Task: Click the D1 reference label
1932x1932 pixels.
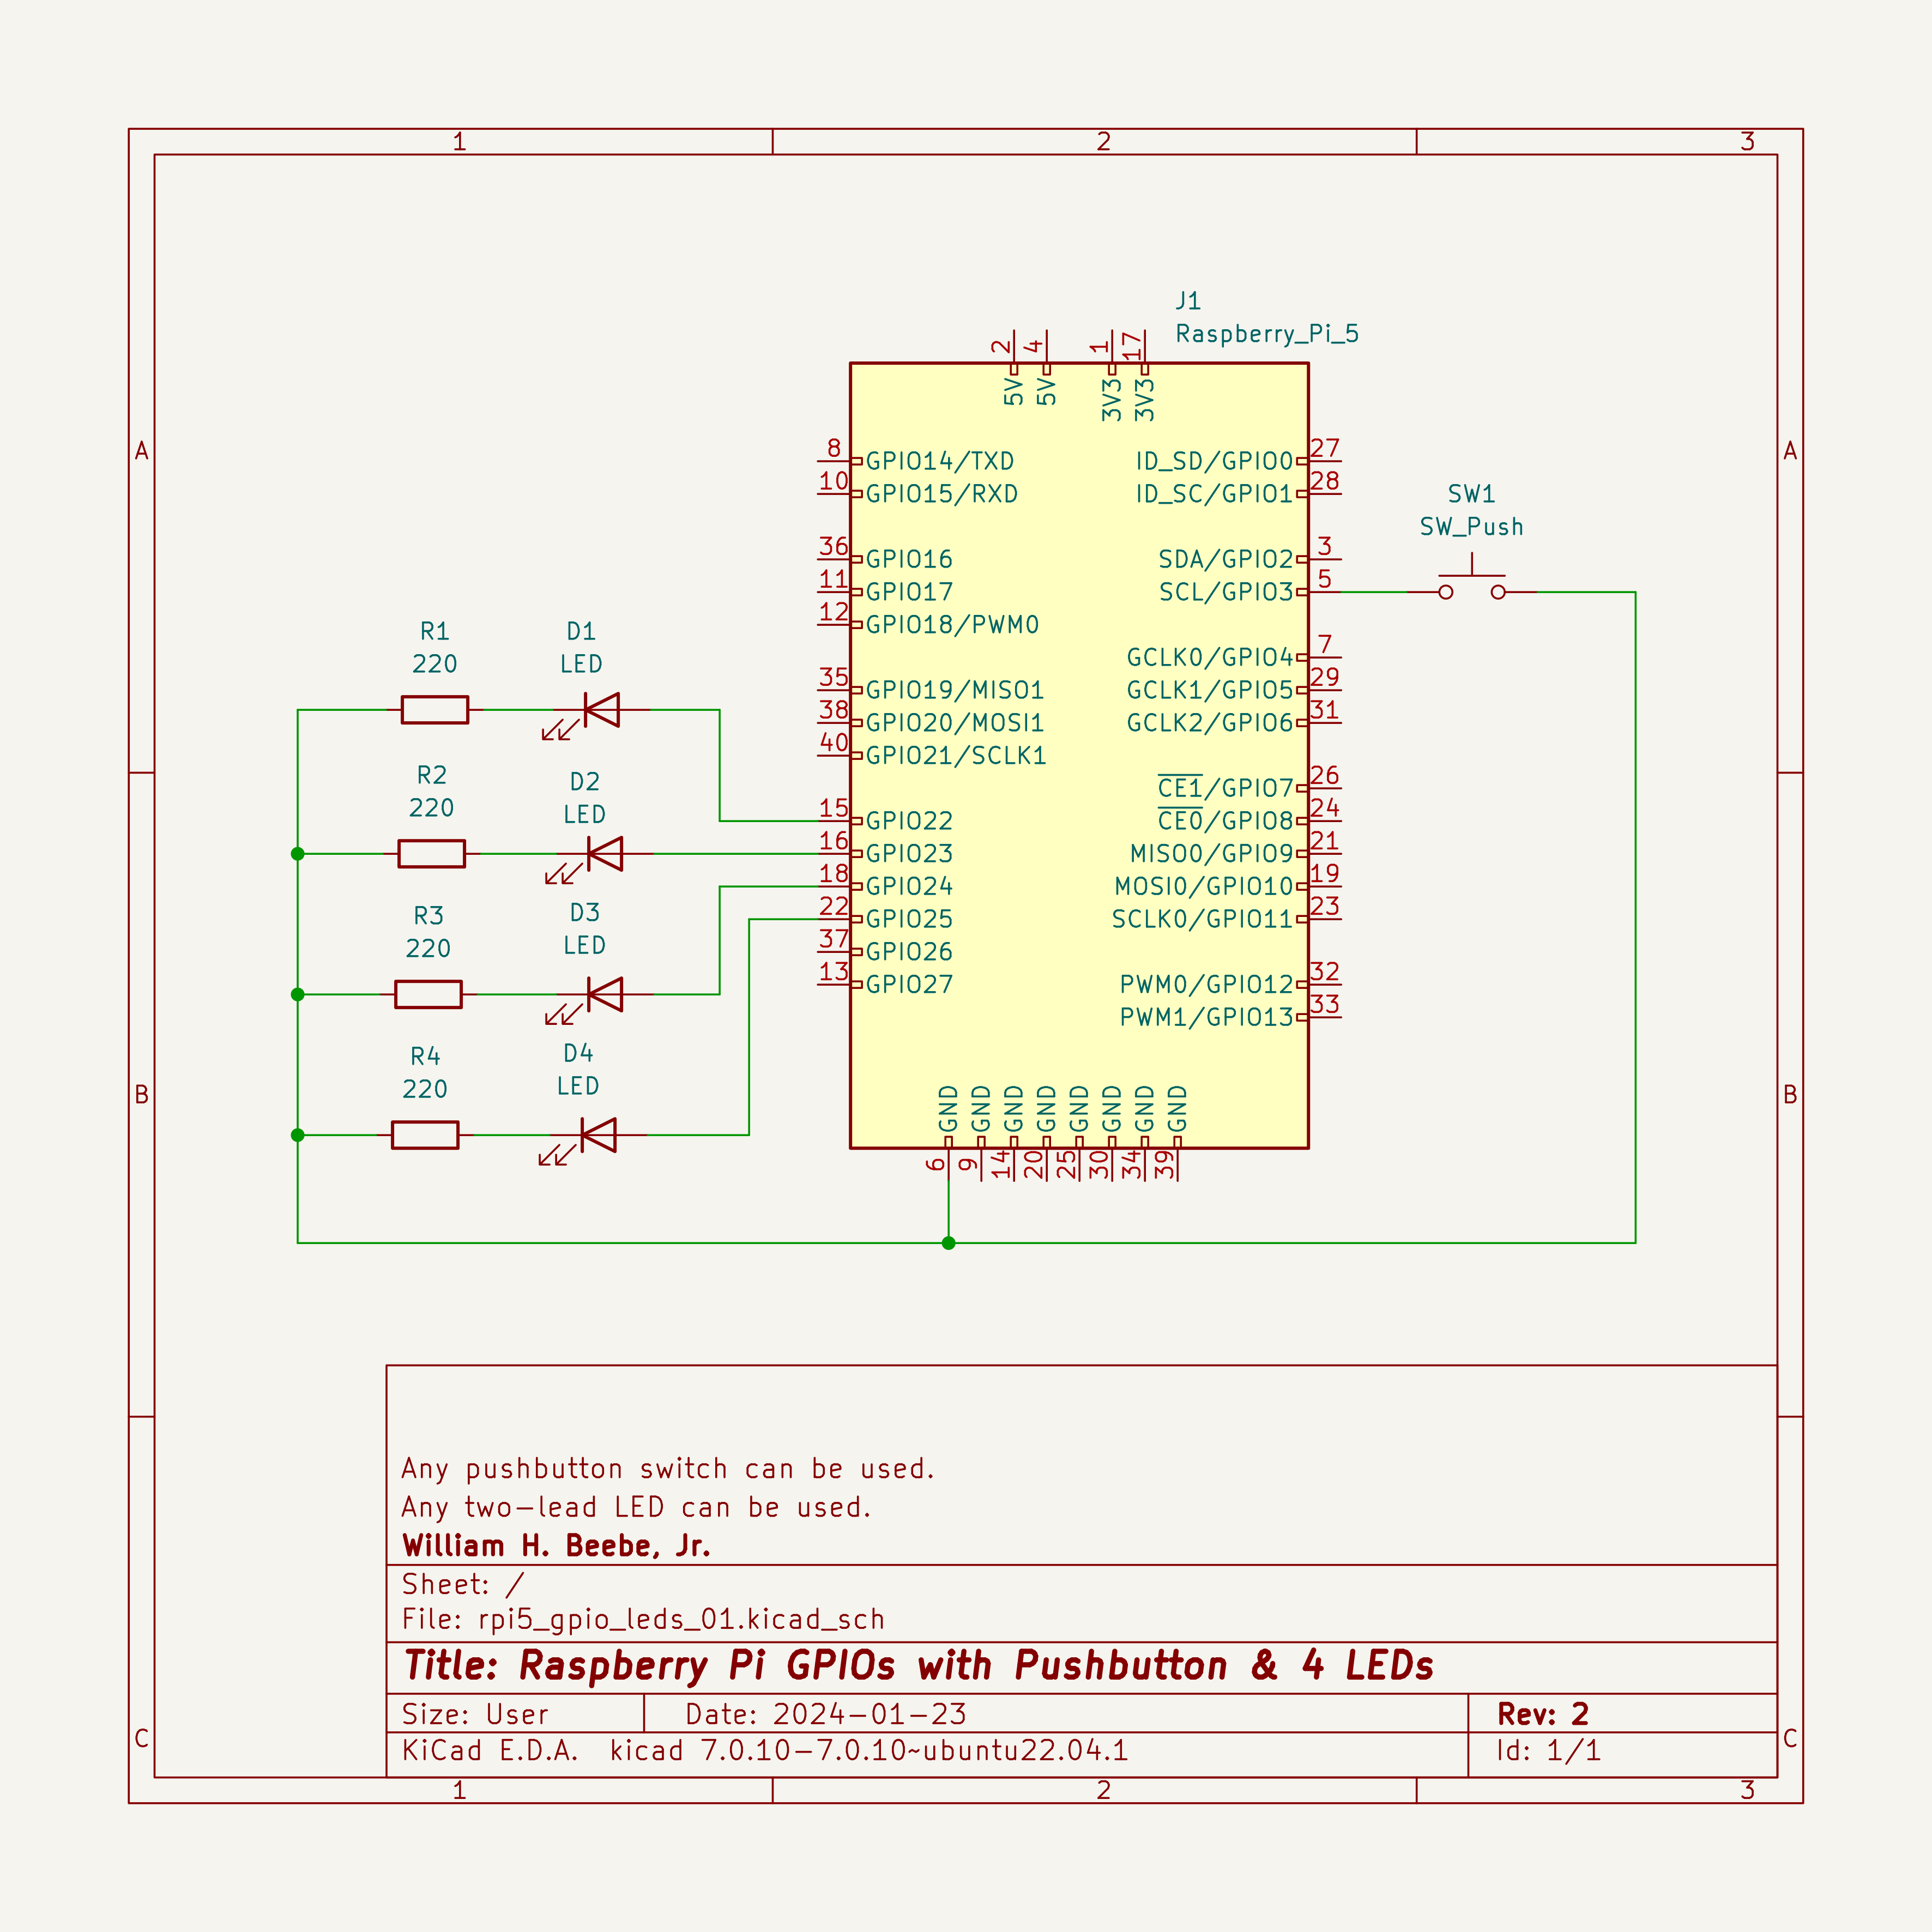Action: (x=581, y=631)
